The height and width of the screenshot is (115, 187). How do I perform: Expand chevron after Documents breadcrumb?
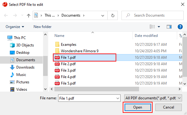tap(84, 15)
